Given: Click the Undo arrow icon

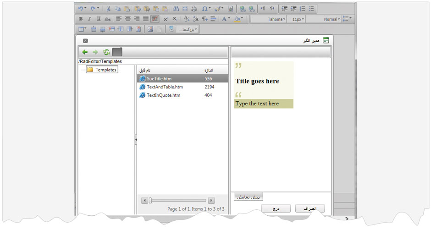Looking at the screenshot, I should pos(81,9).
